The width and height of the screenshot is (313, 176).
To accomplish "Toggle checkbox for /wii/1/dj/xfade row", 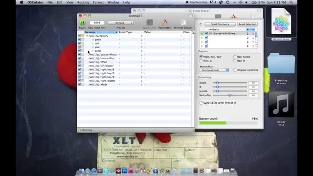I will (79, 85).
